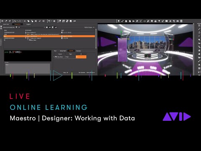This screenshot has width=201, height=151.
Task: Click the filter funnel in the connections filter bar
Action: coord(16,27)
